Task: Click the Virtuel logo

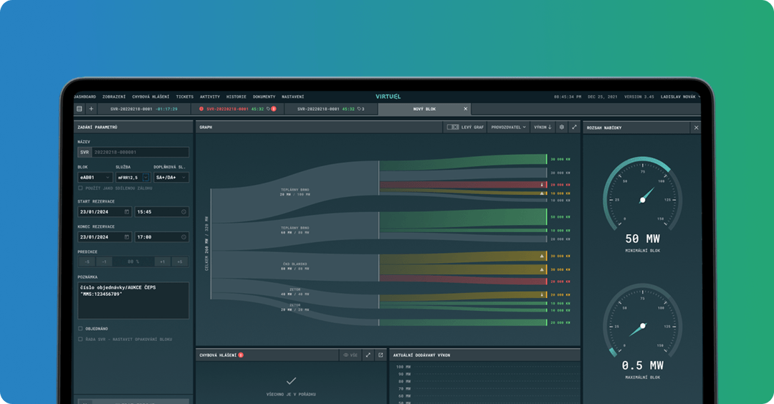Action: [x=388, y=97]
